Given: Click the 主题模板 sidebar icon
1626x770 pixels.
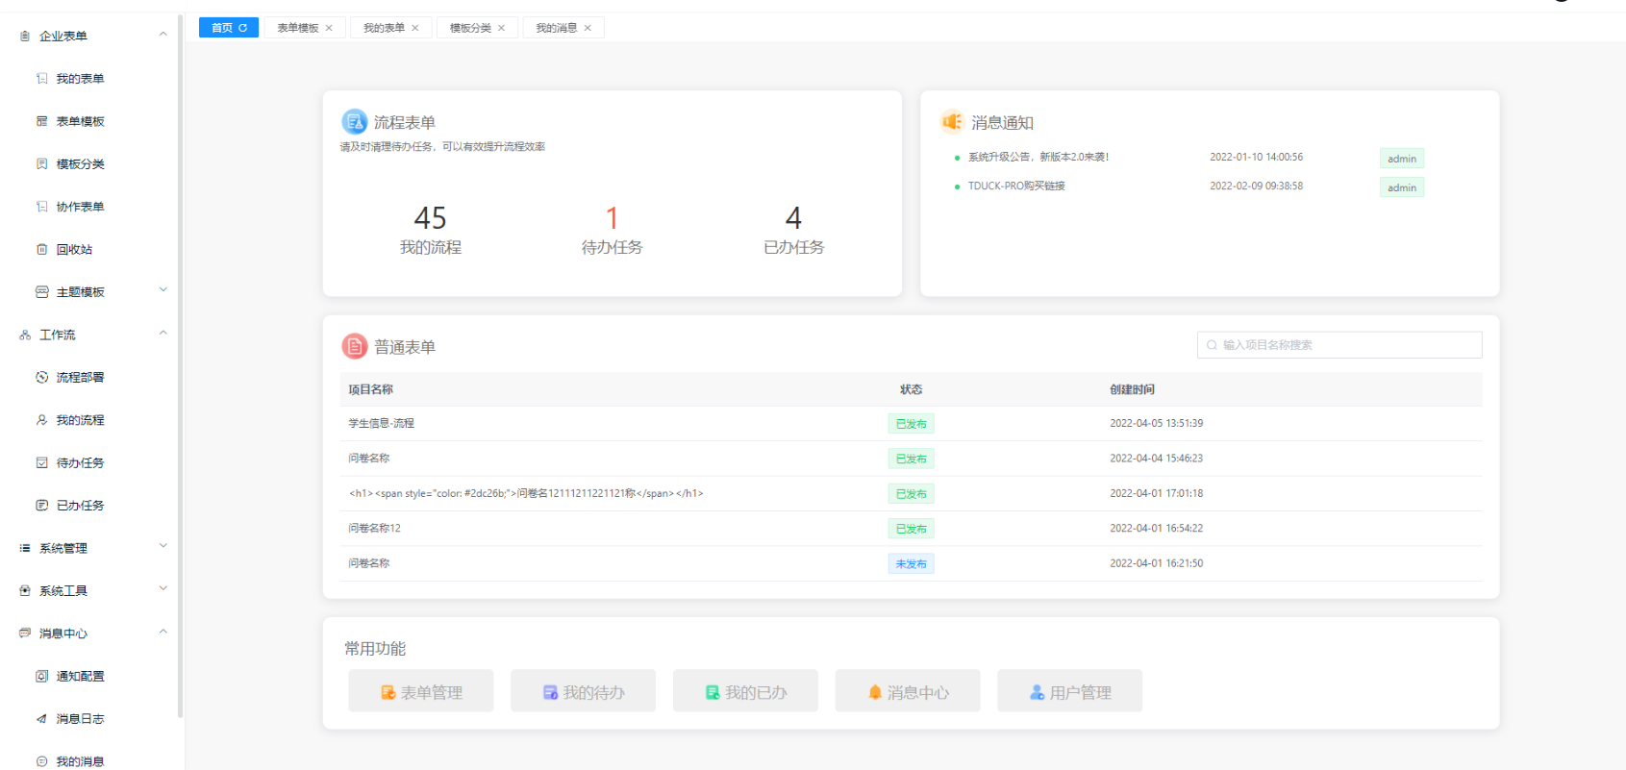Looking at the screenshot, I should (x=41, y=291).
